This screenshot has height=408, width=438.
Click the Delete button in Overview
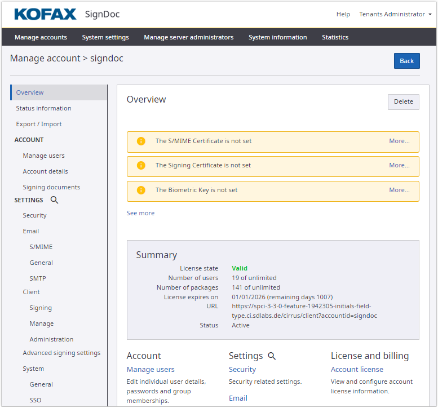click(x=403, y=102)
